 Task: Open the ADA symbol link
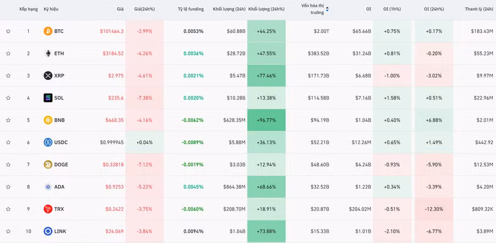point(59,187)
